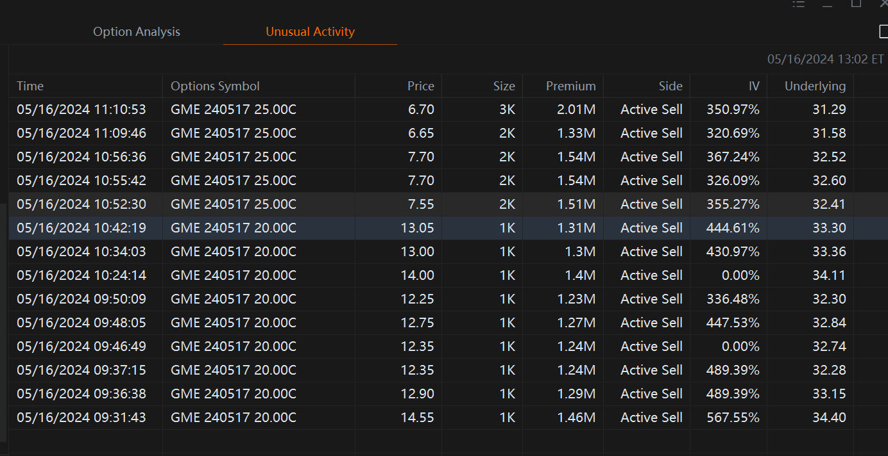Image resolution: width=888 pixels, height=456 pixels.
Task: Sort by the Size column header
Action: (504, 86)
